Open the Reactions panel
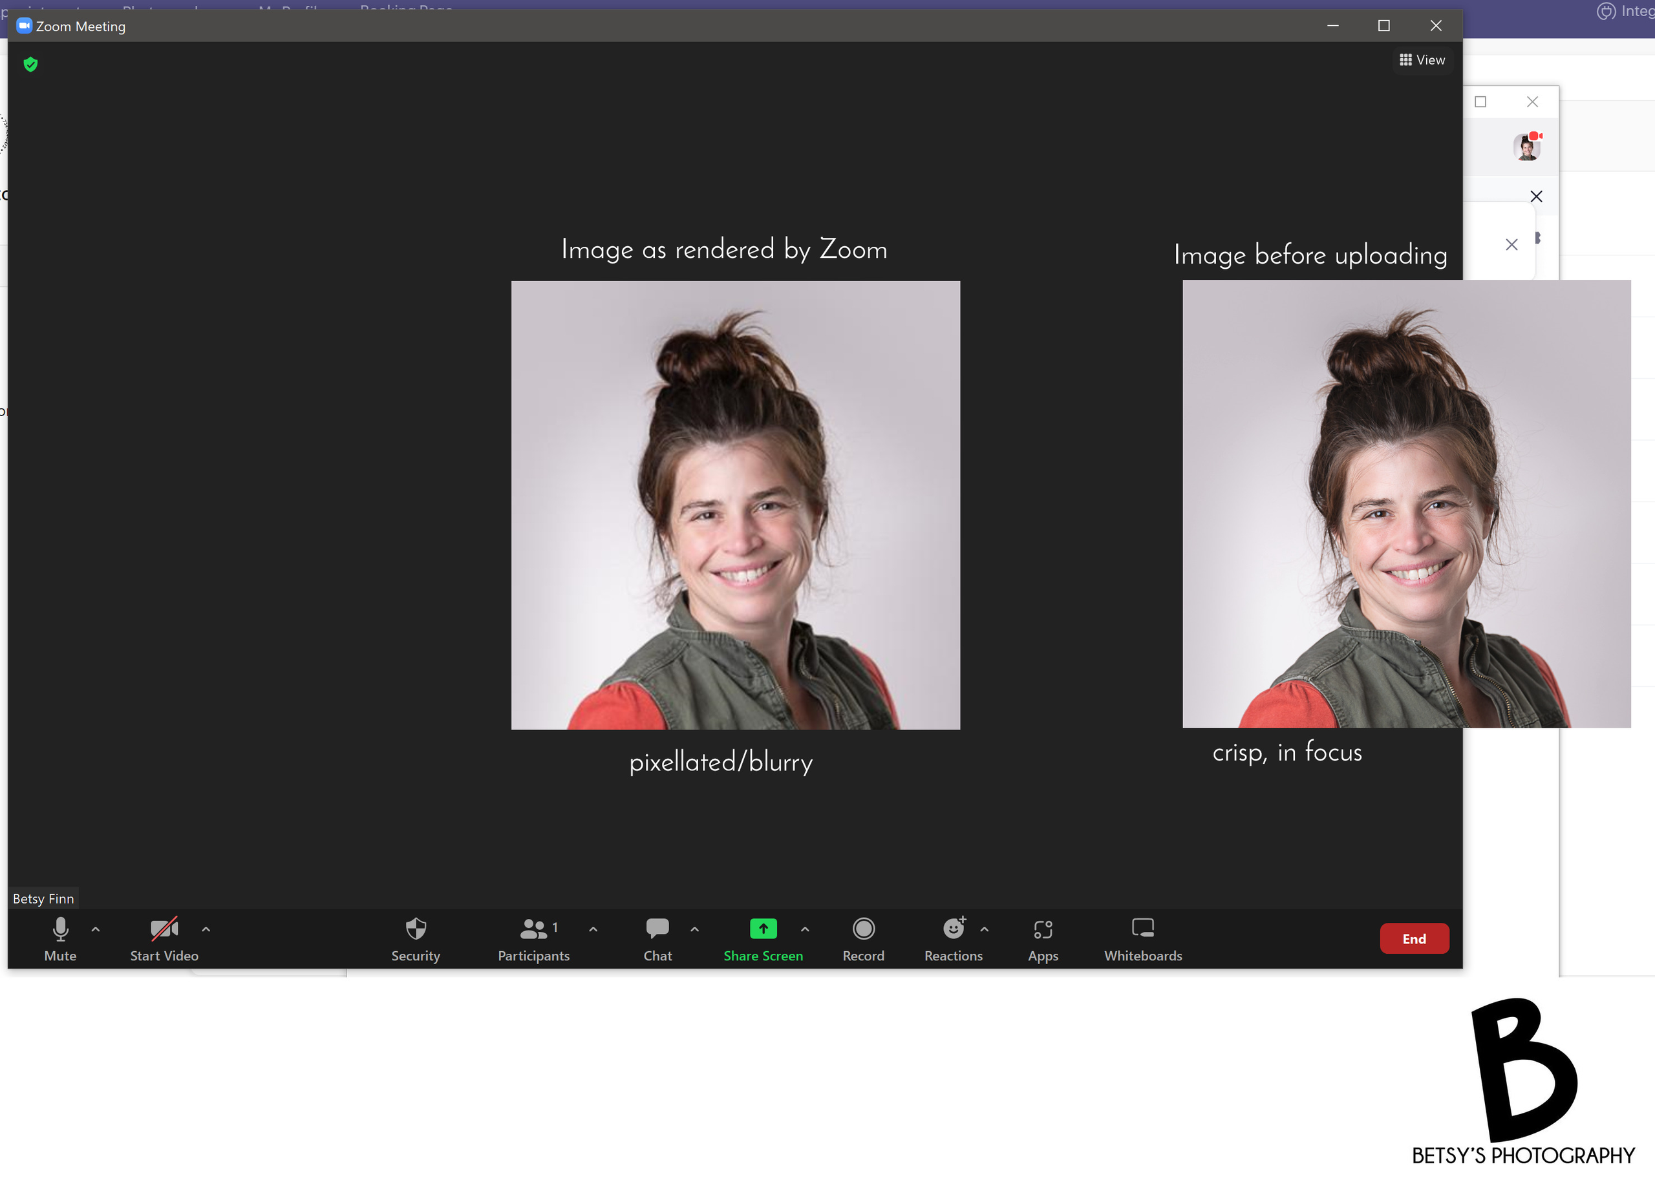 point(953,938)
